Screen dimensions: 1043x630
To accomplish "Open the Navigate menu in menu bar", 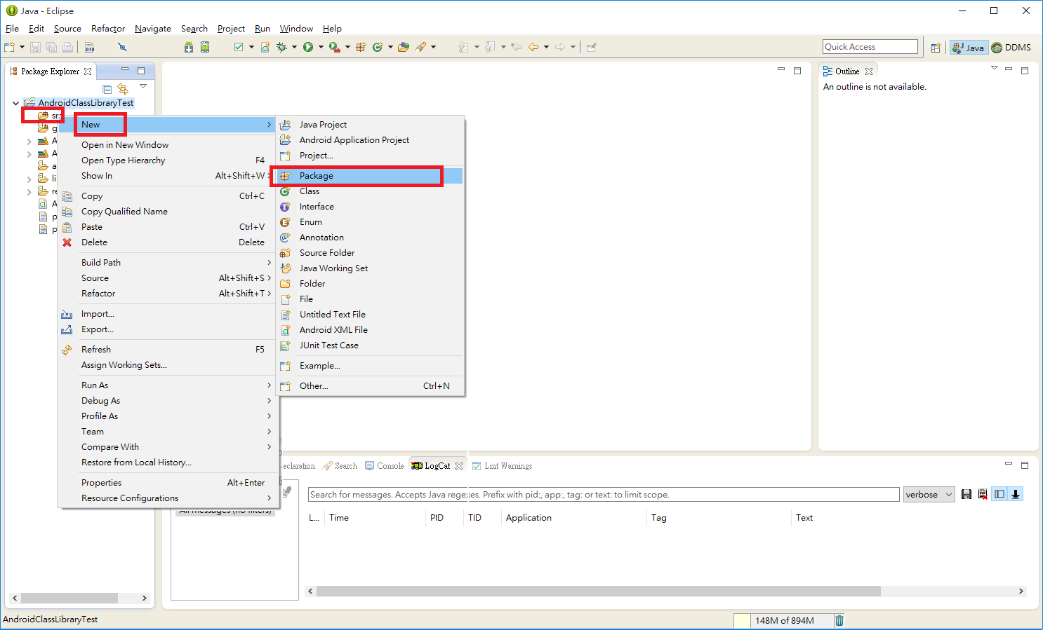I will pyautogui.click(x=153, y=29).
